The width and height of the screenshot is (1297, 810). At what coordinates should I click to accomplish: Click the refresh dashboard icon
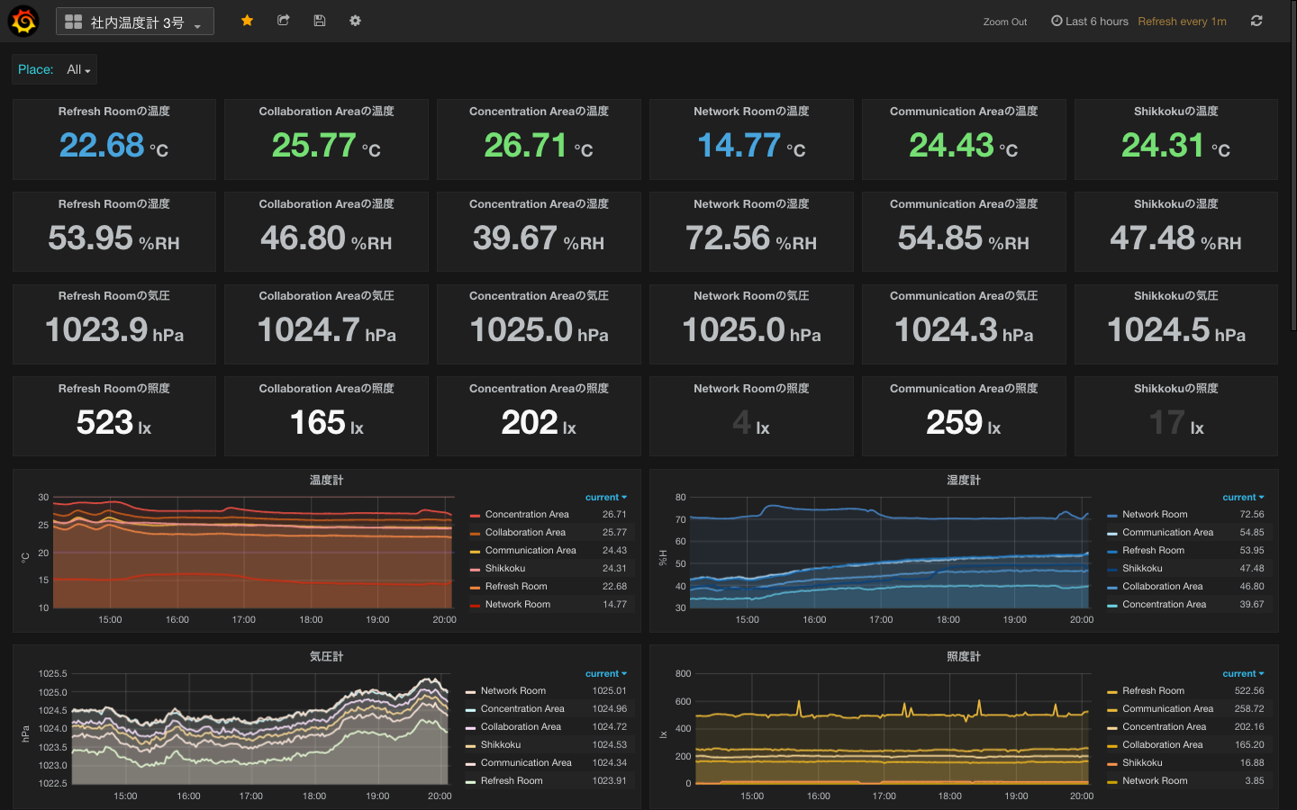[x=1256, y=21]
